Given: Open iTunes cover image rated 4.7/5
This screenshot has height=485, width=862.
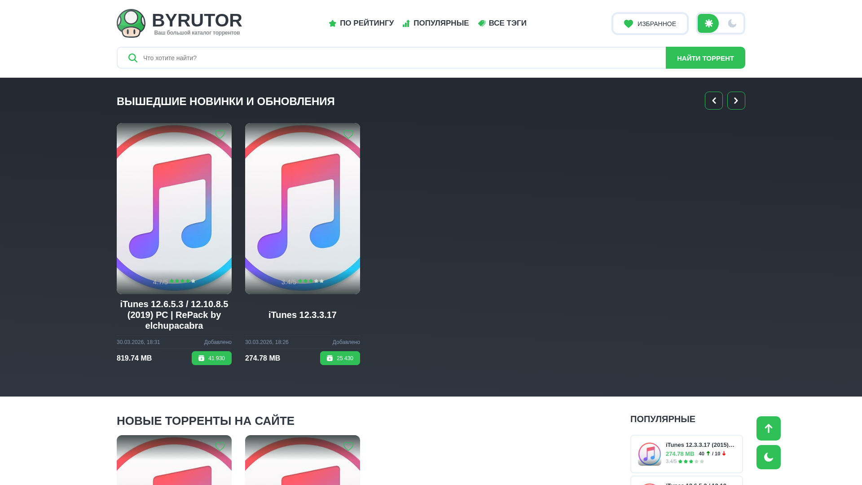Looking at the screenshot, I should pyautogui.click(x=174, y=209).
